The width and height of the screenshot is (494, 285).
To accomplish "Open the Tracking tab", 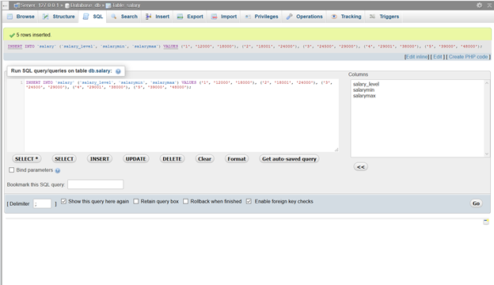I will coord(346,17).
